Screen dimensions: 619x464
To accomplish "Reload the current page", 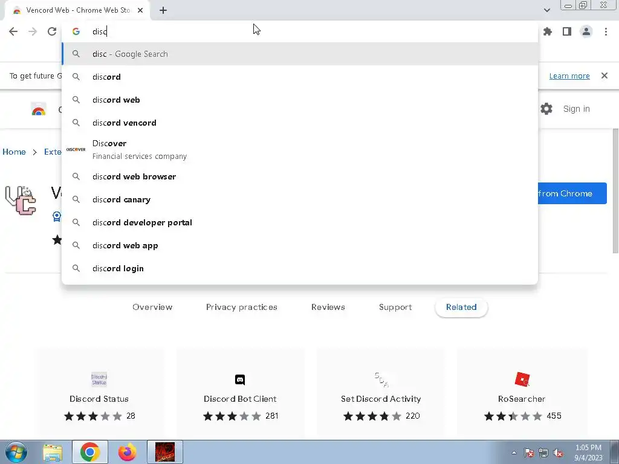I will 52,31.
